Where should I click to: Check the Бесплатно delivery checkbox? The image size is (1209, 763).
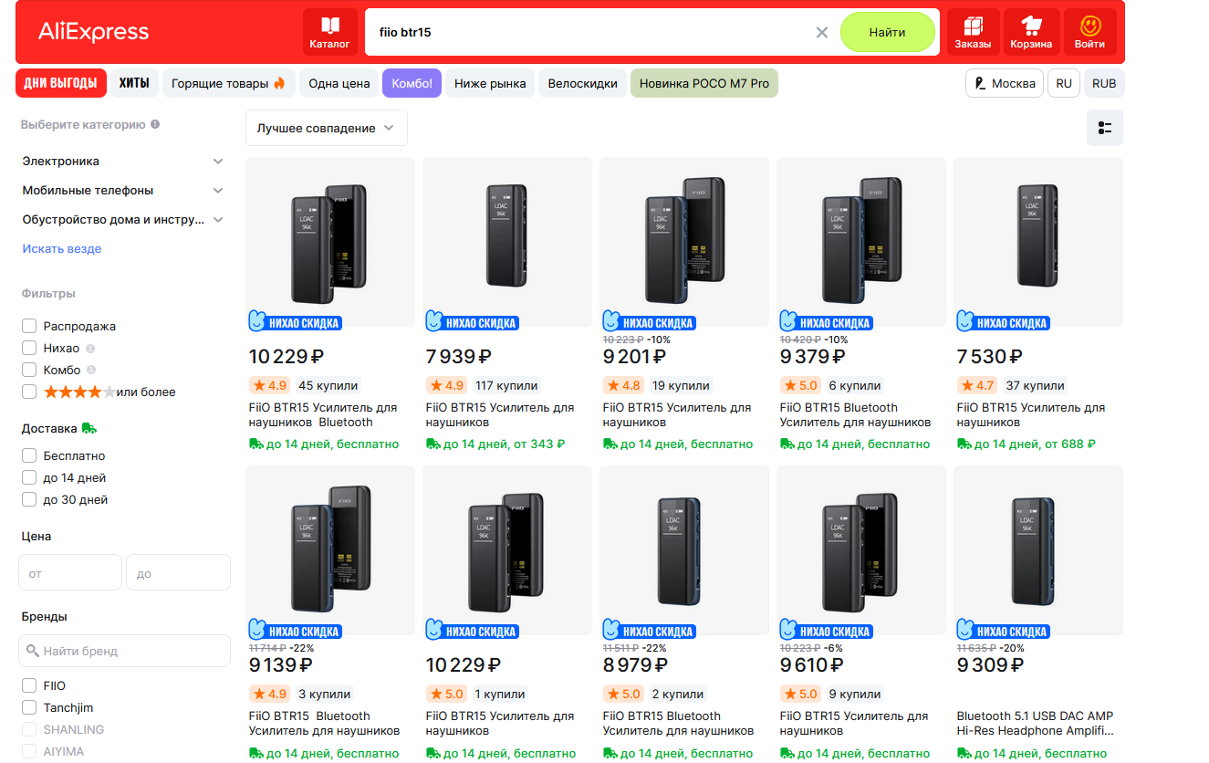coord(29,455)
